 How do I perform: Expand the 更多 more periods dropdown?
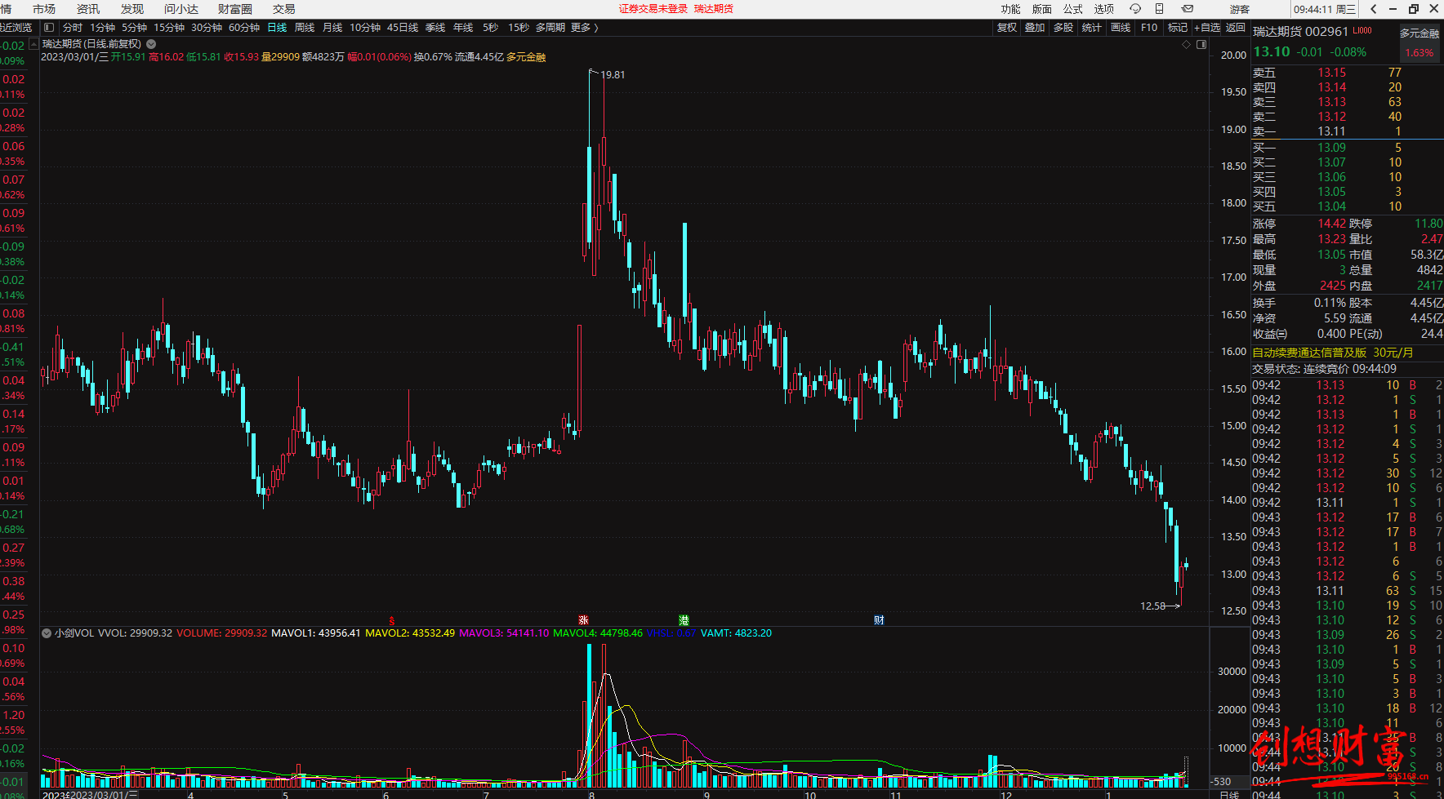coord(585,28)
